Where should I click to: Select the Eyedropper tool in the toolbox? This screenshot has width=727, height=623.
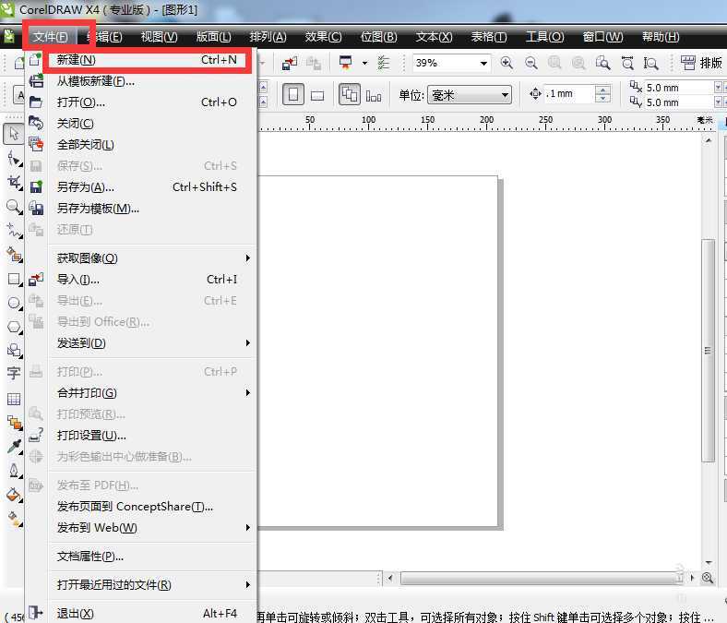14,447
